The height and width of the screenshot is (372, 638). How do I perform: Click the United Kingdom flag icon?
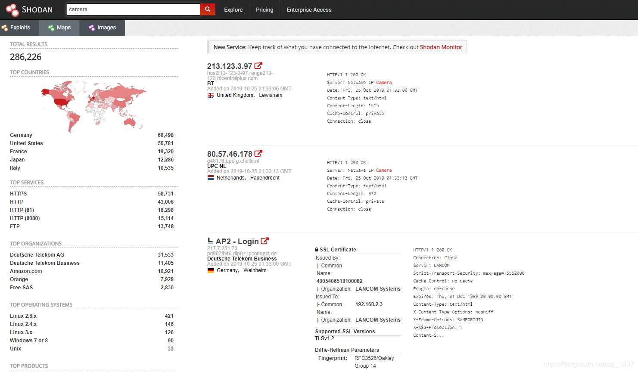211,96
